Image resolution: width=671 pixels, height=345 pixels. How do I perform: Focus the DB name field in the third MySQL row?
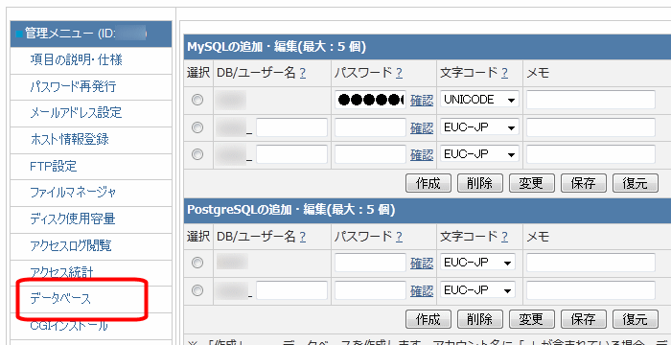291,153
